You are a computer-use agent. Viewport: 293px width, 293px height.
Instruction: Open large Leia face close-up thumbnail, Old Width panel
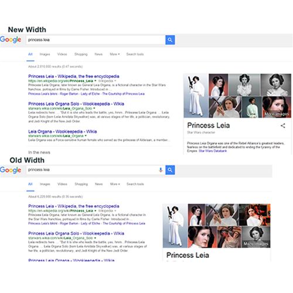click(x=202, y=237)
